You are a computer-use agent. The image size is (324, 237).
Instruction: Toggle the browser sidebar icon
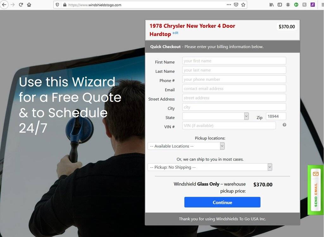(x=280, y=4)
